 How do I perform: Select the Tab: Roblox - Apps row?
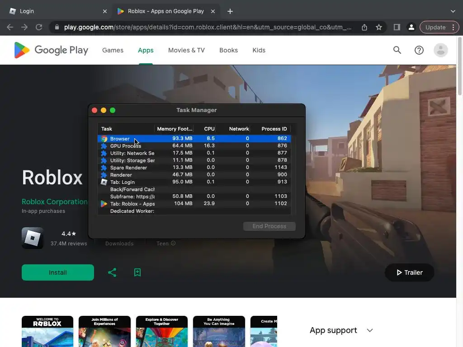tap(194, 204)
